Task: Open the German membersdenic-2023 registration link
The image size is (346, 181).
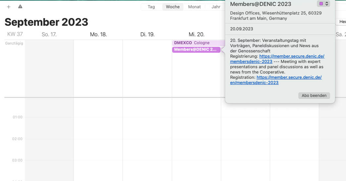Action: pos(277,59)
